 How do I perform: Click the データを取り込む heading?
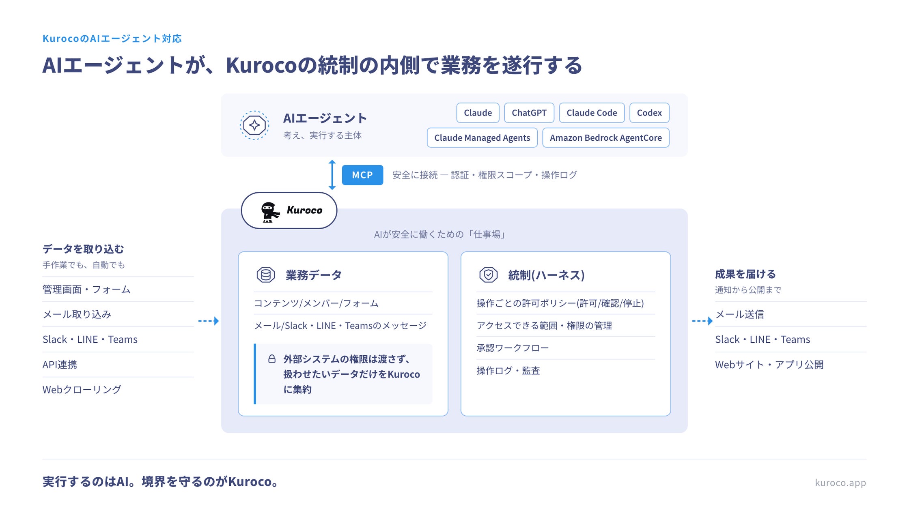click(83, 249)
